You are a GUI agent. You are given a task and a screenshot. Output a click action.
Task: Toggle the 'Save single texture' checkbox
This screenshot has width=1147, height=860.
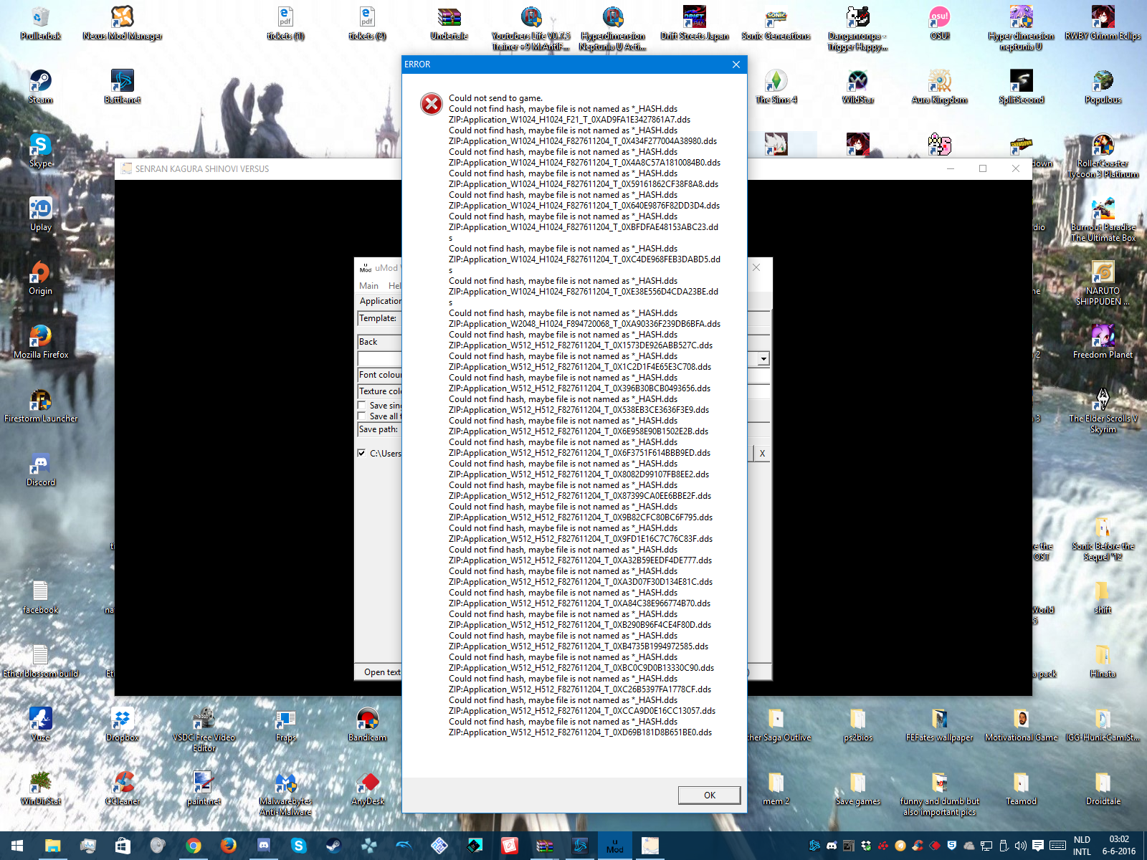(362, 406)
